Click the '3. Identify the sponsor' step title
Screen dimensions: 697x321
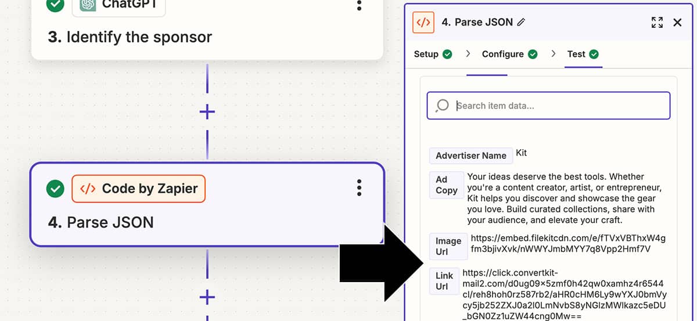(130, 37)
